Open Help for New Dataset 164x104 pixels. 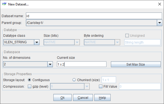[x=102, y=97]
